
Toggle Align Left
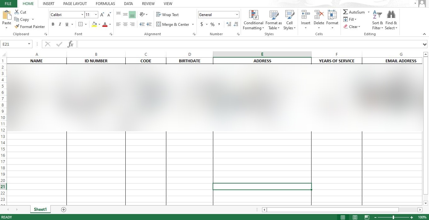118,24
